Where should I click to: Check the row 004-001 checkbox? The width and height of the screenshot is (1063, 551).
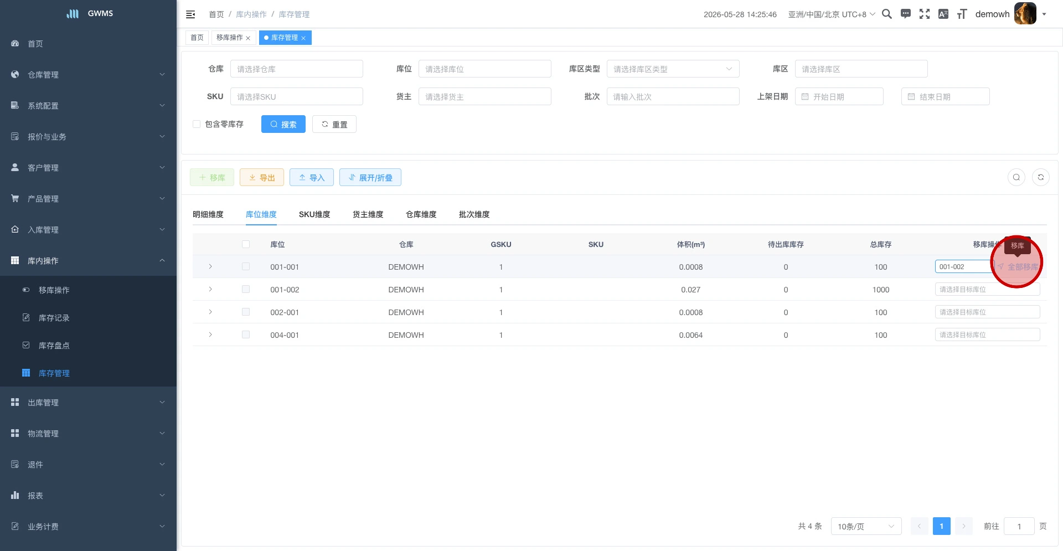[x=246, y=335]
